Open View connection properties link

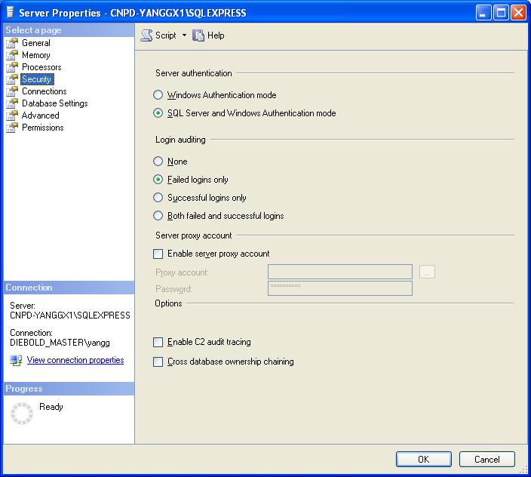[75, 360]
